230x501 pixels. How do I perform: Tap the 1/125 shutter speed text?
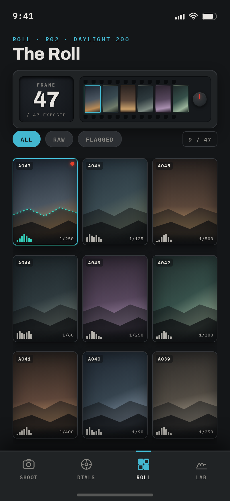[136, 239]
